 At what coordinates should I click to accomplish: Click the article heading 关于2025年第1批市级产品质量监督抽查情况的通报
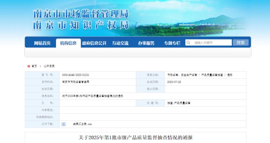pyautogui.click(x=136, y=138)
